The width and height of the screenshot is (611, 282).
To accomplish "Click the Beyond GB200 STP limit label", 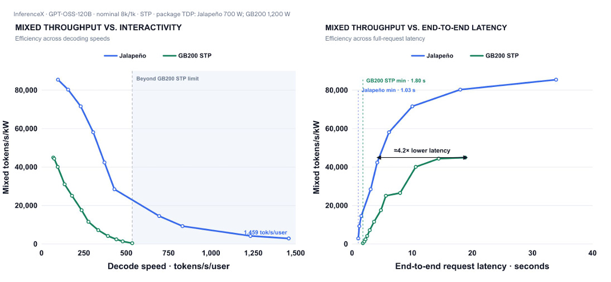I will tap(167, 79).
